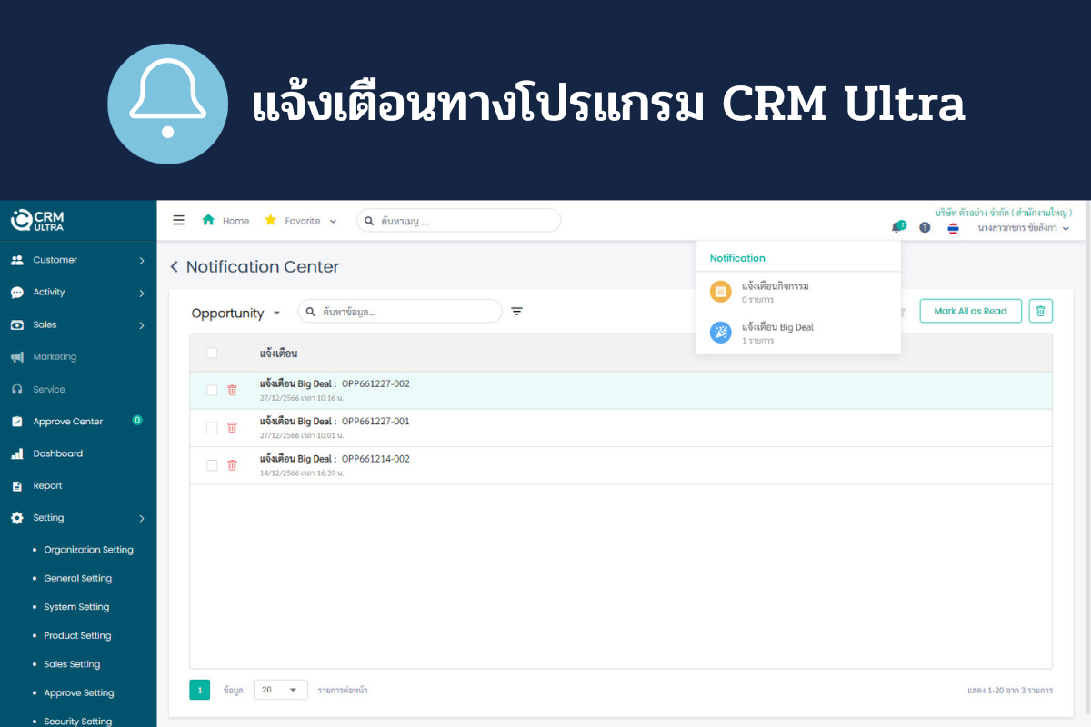Image resolution: width=1091 pixels, height=727 pixels.
Task: Expand the Activity menu chevron
Action: tap(141, 293)
